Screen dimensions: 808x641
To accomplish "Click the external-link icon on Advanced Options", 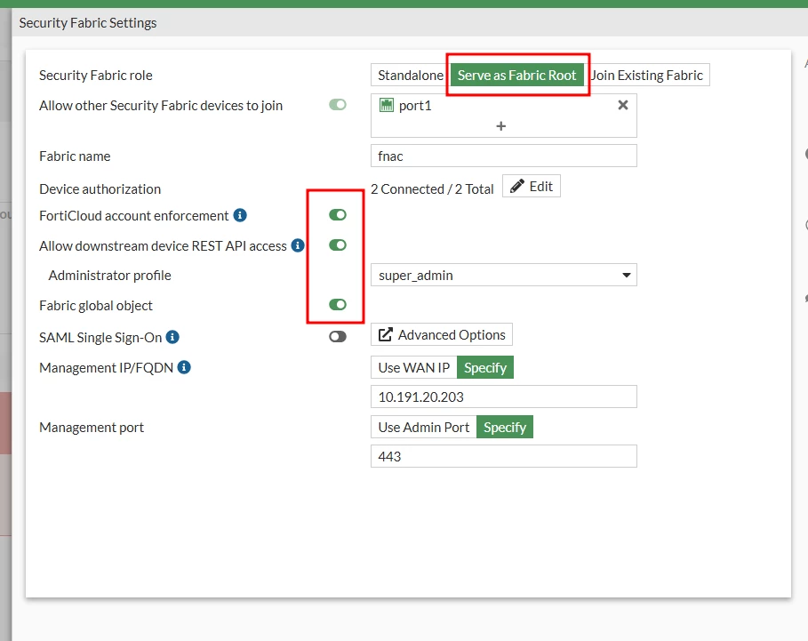I will 386,335.
